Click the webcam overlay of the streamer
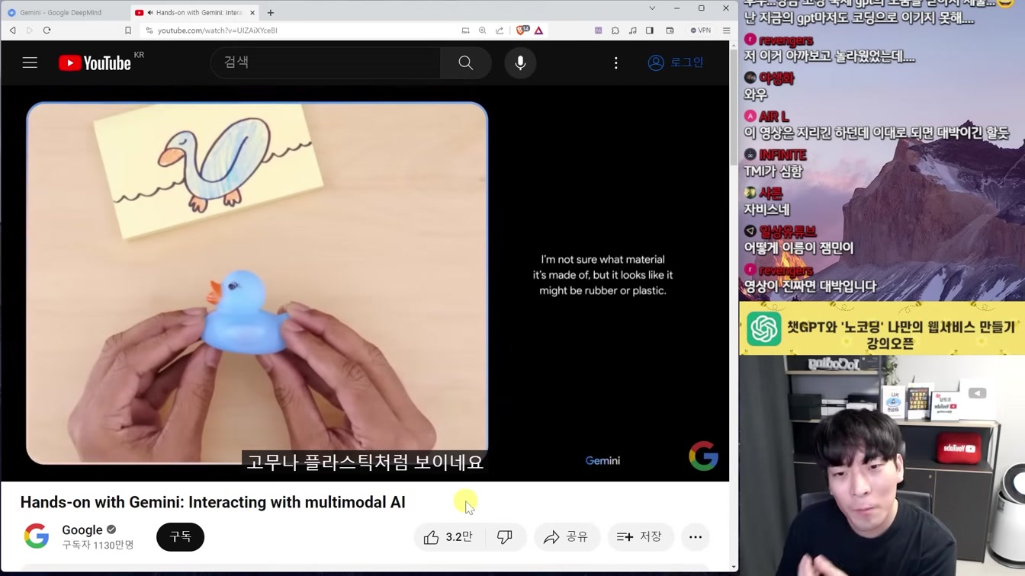1025x576 pixels. [x=882, y=466]
